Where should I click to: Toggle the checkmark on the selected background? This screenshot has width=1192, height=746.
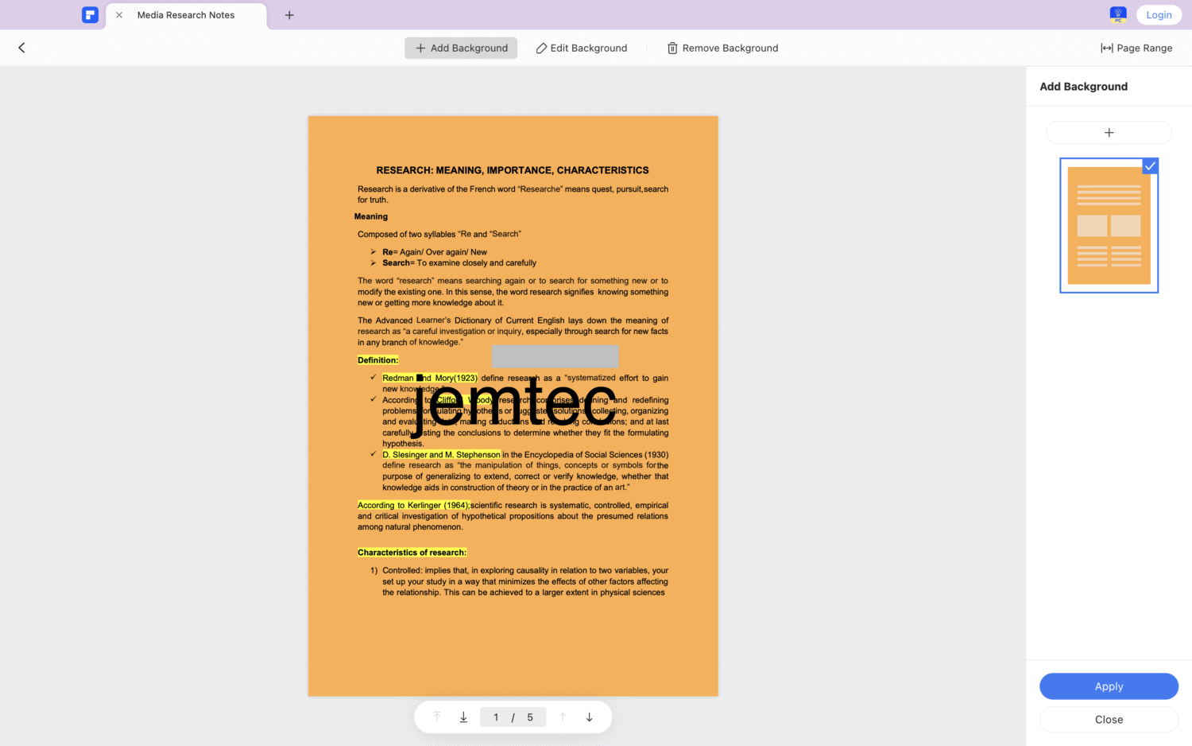tap(1150, 166)
